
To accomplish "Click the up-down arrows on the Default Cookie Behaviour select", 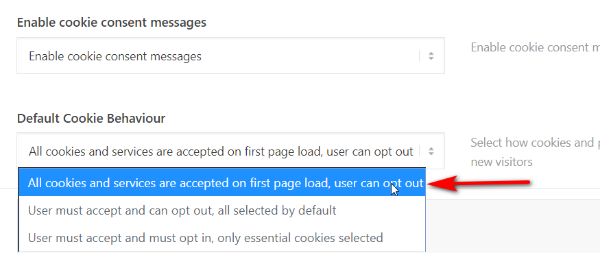I will pos(431,152).
